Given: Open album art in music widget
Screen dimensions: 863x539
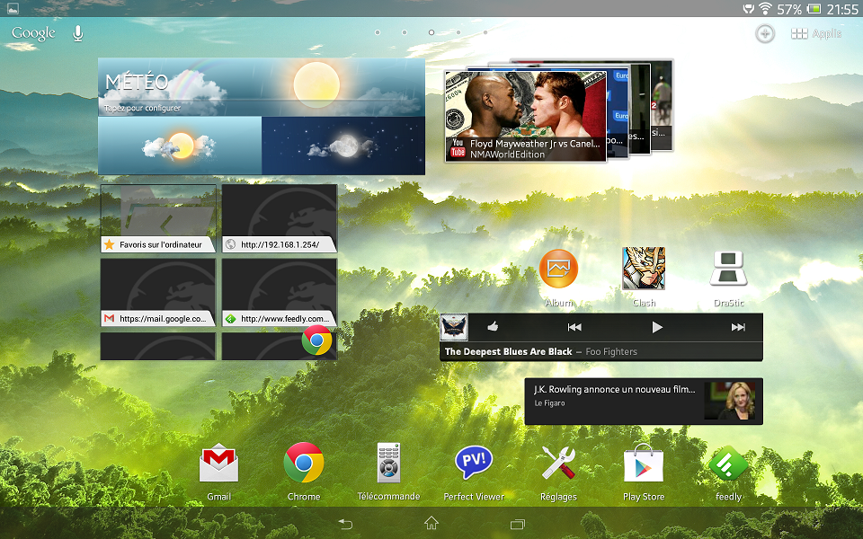Looking at the screenshot, I should [454, 328].
